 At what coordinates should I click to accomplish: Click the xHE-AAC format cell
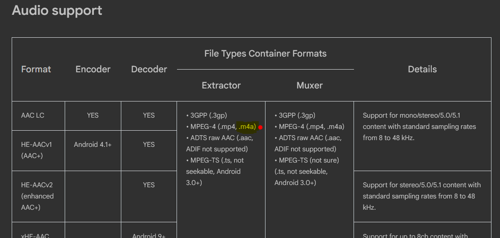tap(35, 235)
